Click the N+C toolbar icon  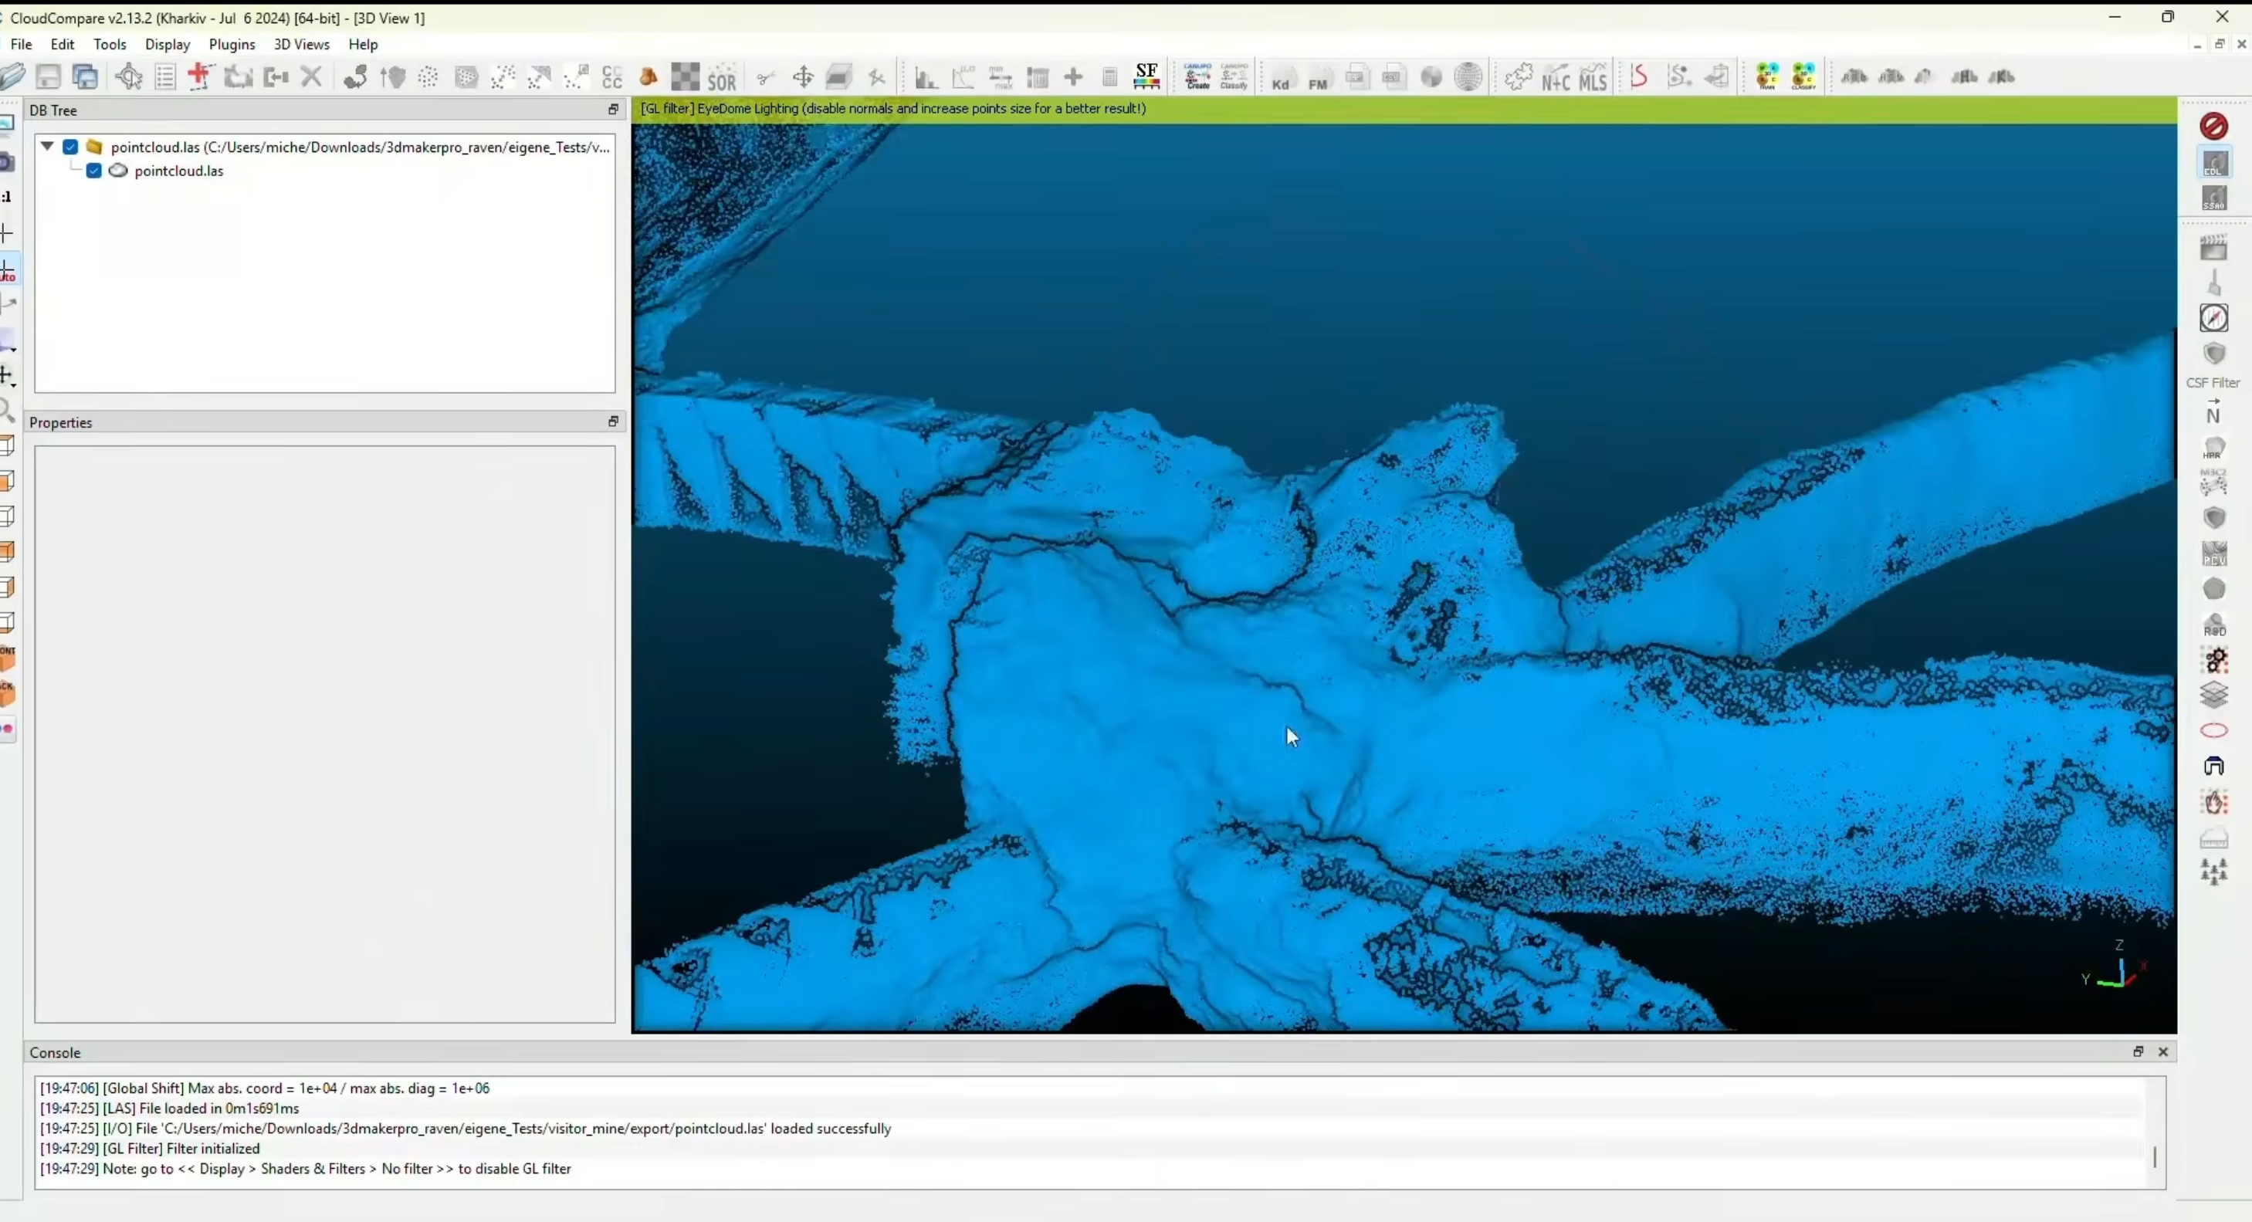pyautogui.click(x=1555, y=77)
